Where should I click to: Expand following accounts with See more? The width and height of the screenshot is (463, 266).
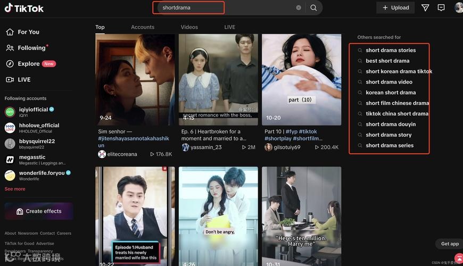[15, 189]
